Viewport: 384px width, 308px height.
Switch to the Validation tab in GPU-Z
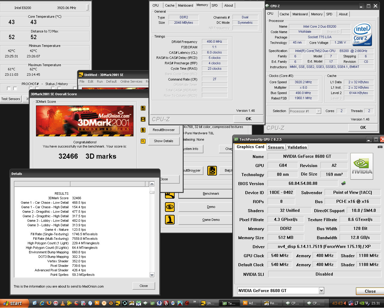point(297,147)
